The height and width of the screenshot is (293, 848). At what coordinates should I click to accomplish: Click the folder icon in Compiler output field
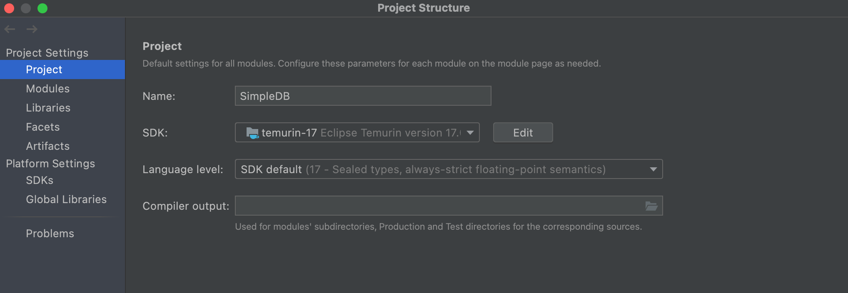point(652,205)
